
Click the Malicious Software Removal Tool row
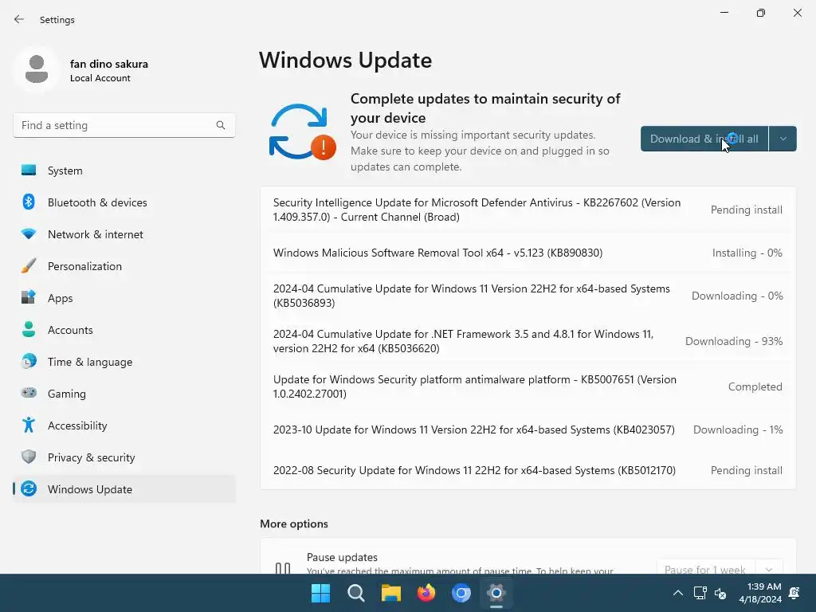(x=528, y=253)
